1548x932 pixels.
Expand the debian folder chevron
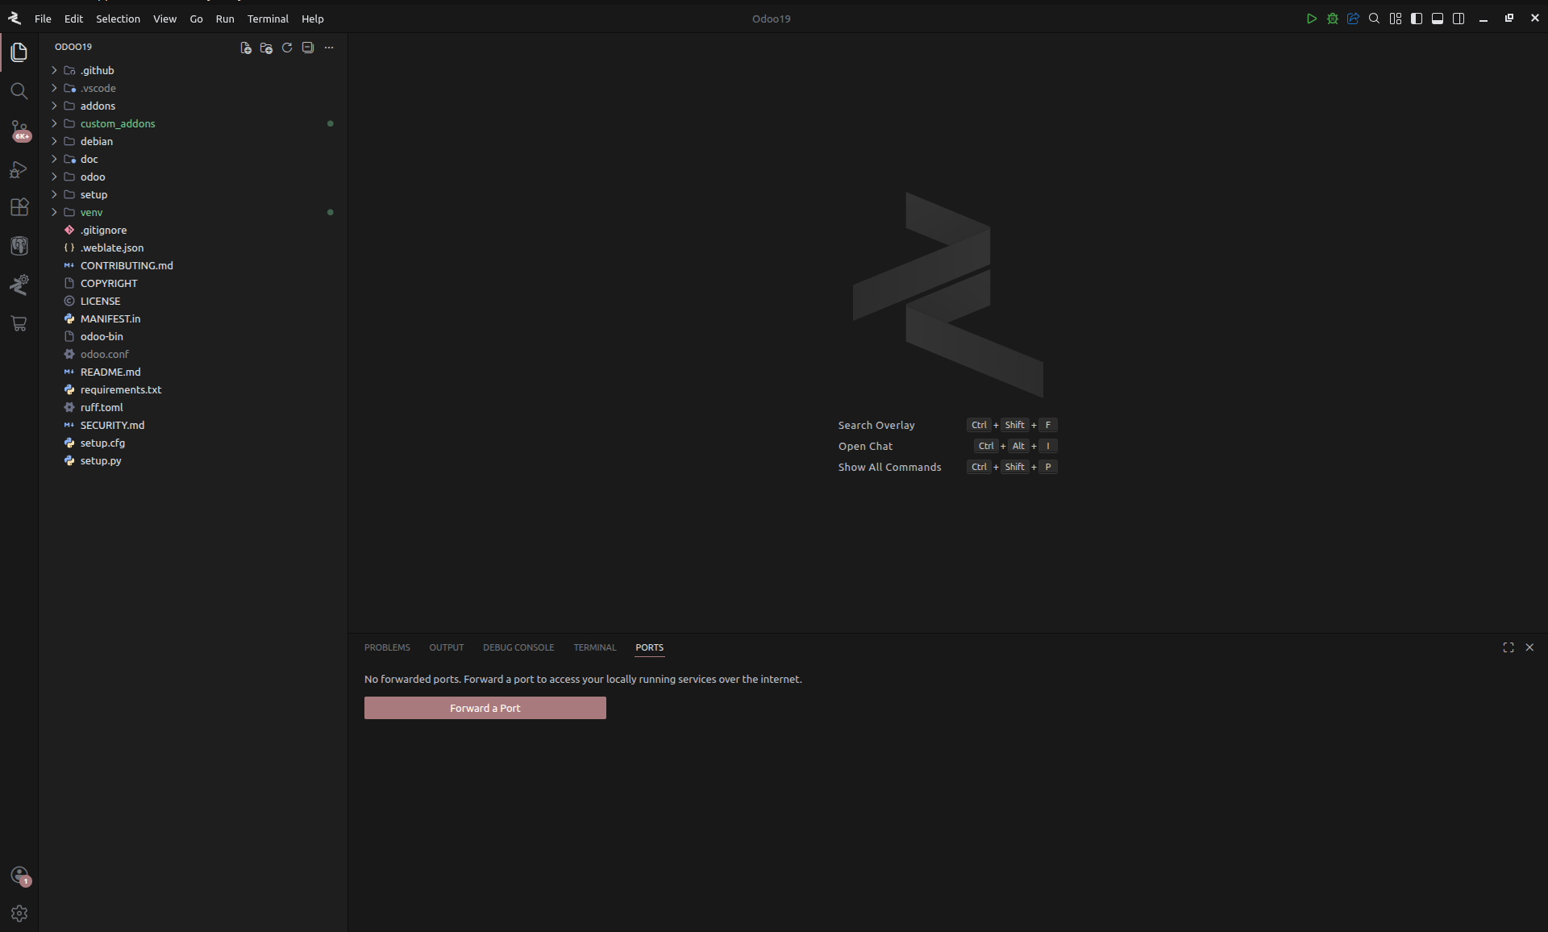point(54,141)
